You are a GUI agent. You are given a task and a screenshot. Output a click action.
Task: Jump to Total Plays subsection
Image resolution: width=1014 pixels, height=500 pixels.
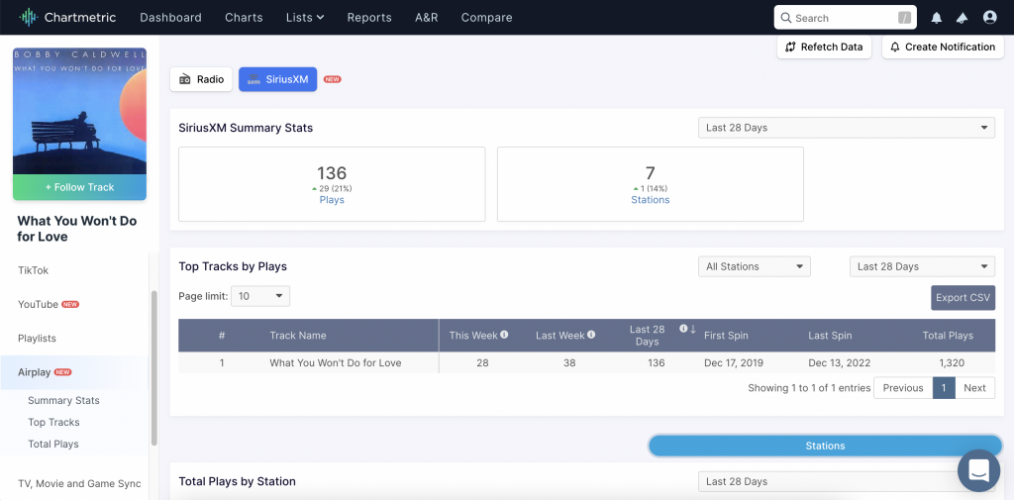[53, 445]
